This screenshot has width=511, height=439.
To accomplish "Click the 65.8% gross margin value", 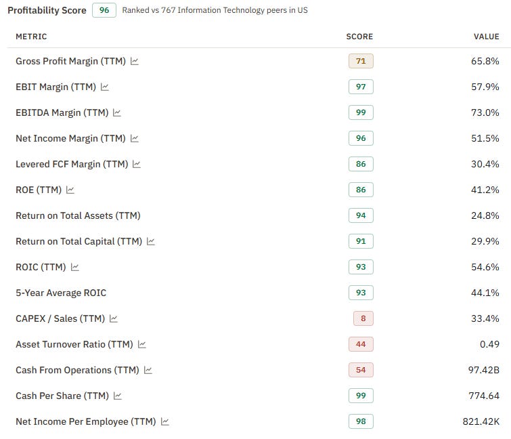I will (x=485, y=61).
